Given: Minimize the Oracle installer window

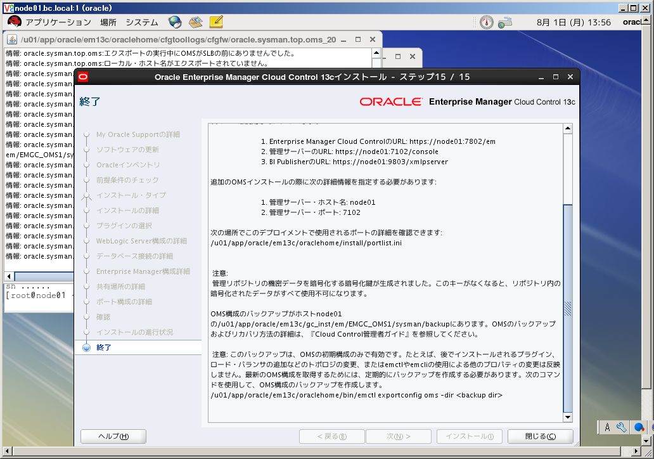Looking at the screenshot, I should pyautogui.click(x=541, y=77).
